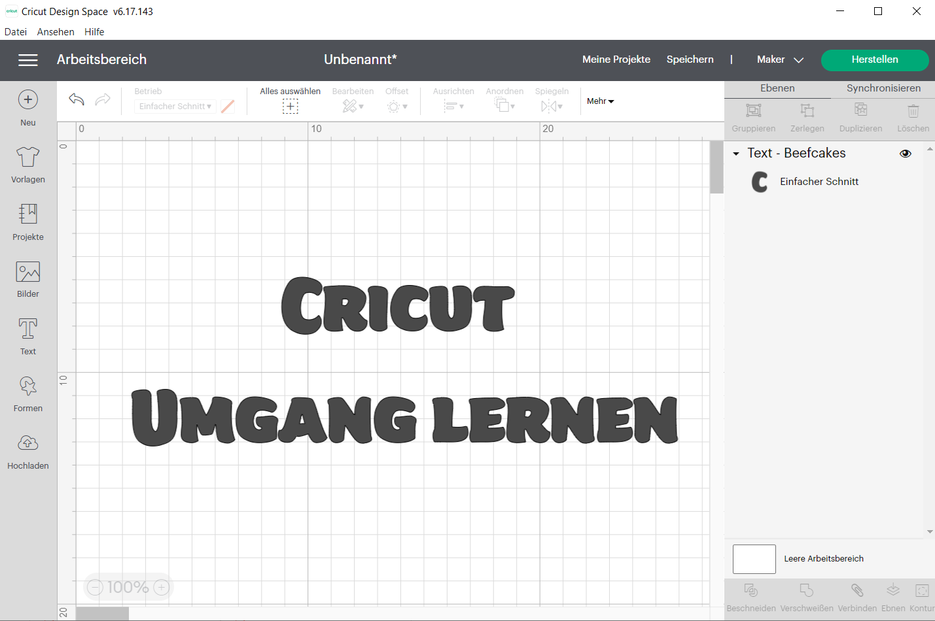935x621 pixels.
Task: Select the Text tool in sidebar
Action: [28, 337]
